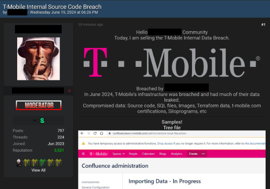Click View All awards link
This screenshot has height=189, width=270.
pyautogui.click(x=38, y=170)
